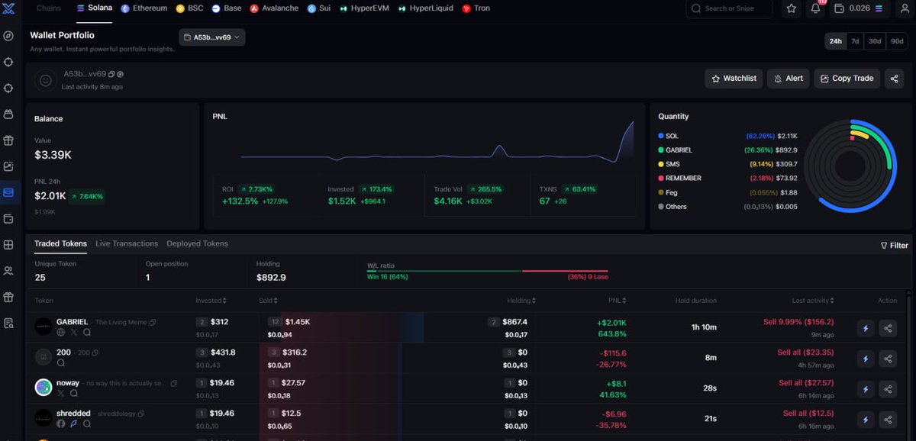Open the Deployed Tokens tab

coord(198,243)
